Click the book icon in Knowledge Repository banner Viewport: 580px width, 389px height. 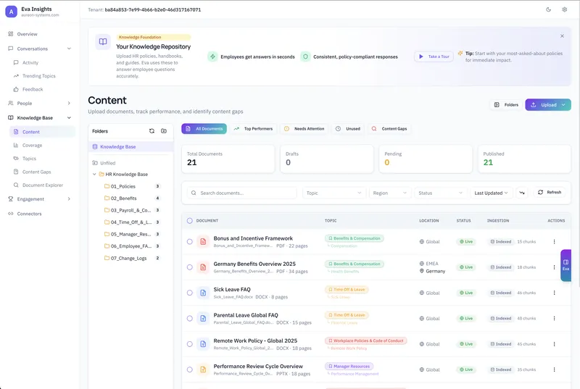[103, 42]
